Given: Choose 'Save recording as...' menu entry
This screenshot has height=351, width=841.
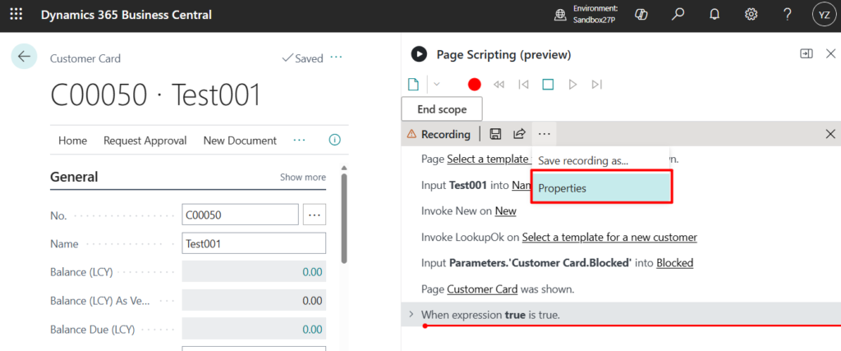Looking at the screenshot, I should [x=582, y=161].
